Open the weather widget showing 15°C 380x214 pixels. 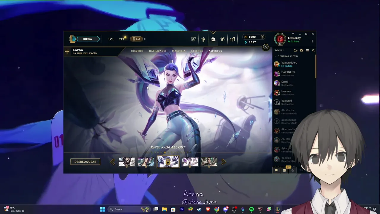(14, 209)
